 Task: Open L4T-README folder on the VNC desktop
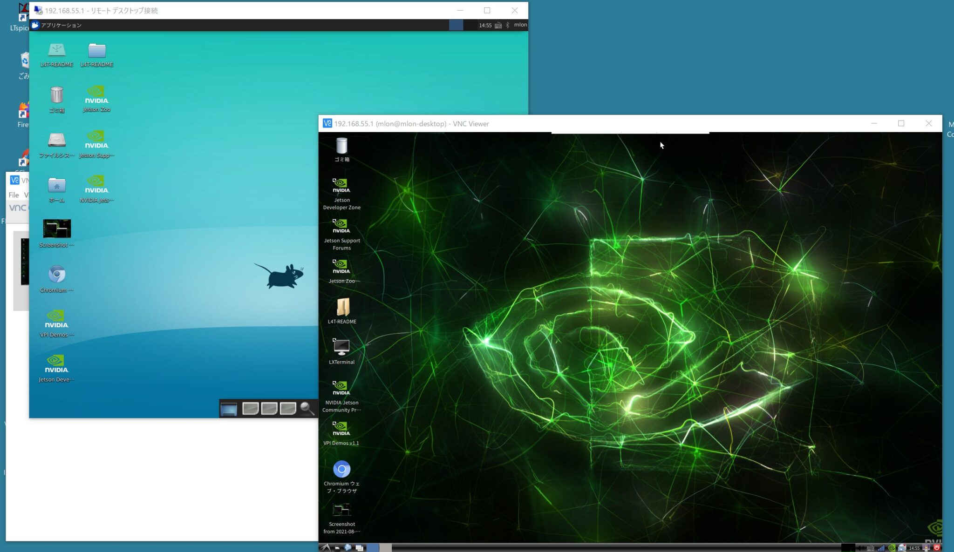(342, 307)
